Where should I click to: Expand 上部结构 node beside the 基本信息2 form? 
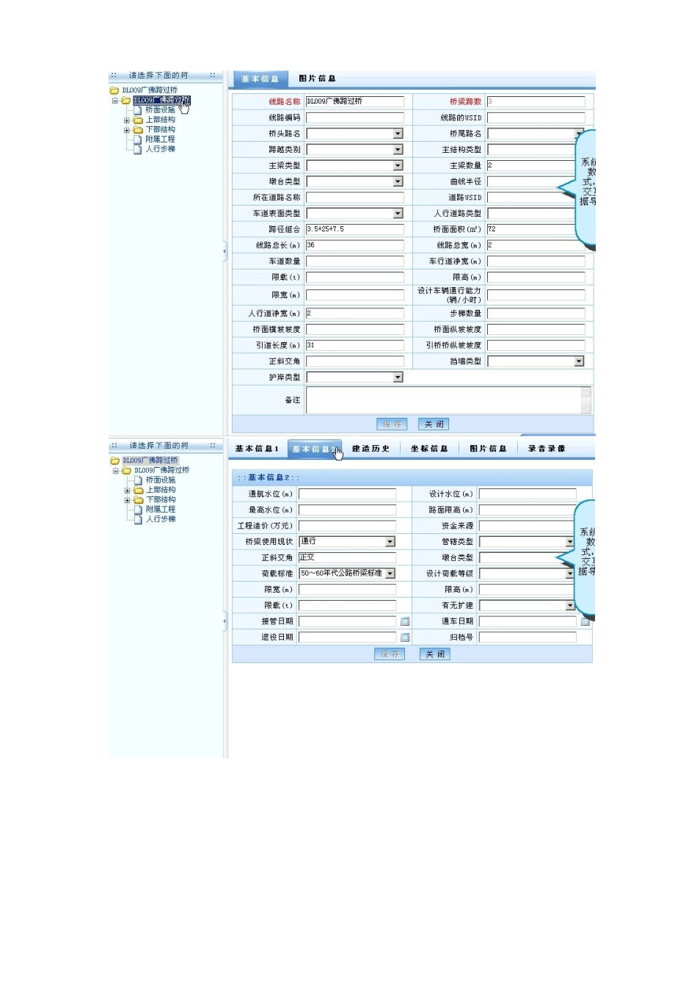pyautogui.click(x=127, y=491)
